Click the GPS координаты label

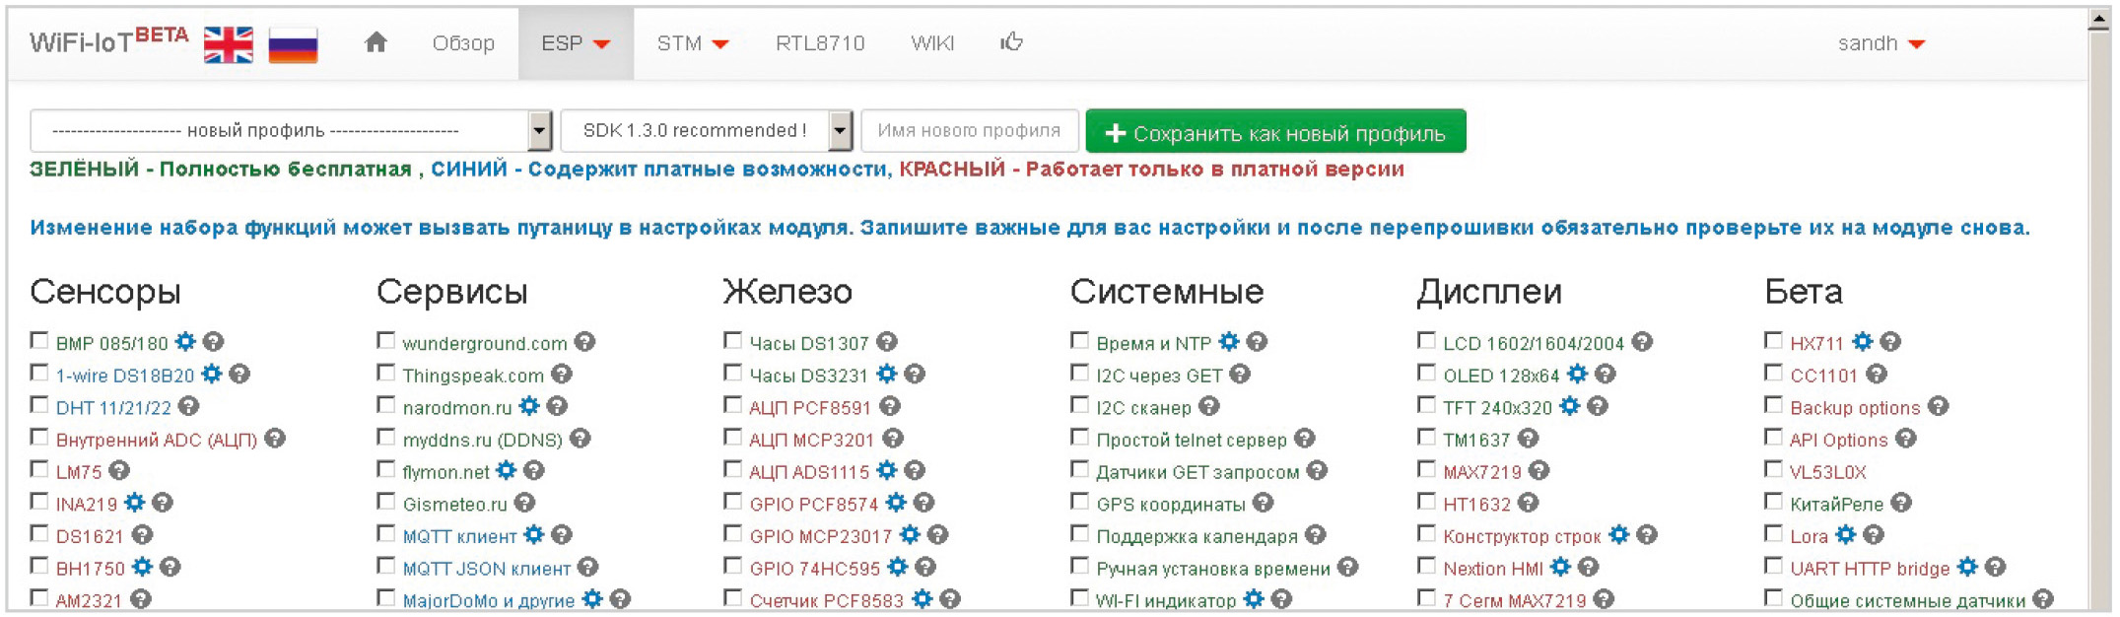tap(1171, 504)
